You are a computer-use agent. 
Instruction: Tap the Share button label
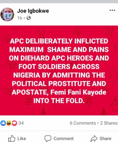[x=105, y=138]
